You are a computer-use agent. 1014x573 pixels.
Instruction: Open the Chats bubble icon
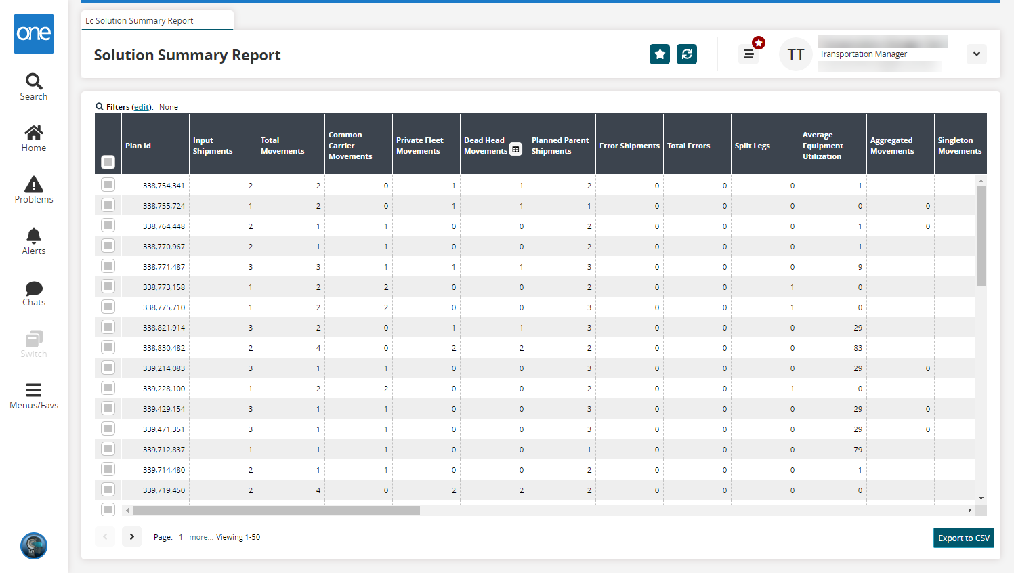(x=34, y=293)
